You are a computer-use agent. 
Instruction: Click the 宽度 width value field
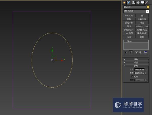pyautogui.click(x=140, y=73)
